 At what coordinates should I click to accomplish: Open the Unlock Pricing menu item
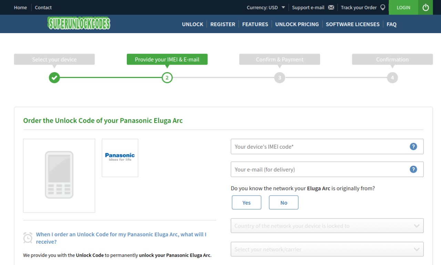pos(297,24)
